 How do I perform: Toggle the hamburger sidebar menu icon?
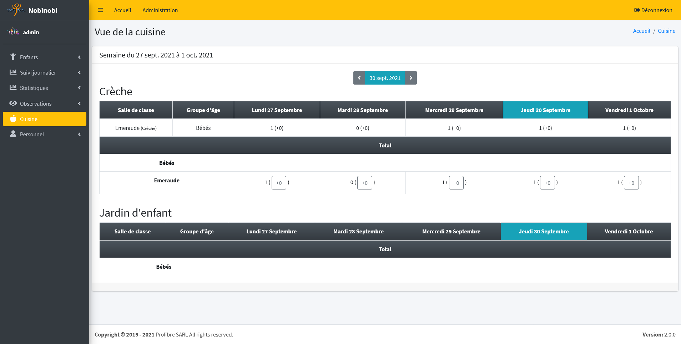tap(100, 10)
